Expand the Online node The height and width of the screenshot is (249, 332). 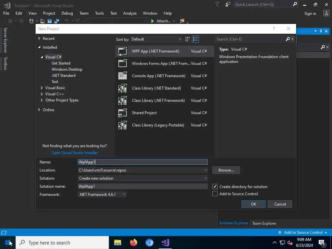[39, 110]
